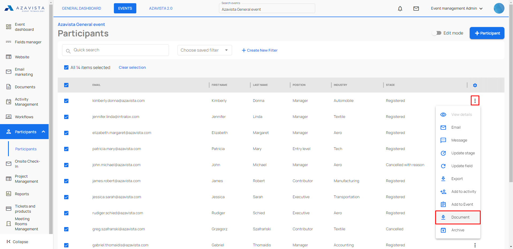Uncheck the All 14 items selected checkbox
Viewport: 513px width, 249px height.
[x=66, y=67]
